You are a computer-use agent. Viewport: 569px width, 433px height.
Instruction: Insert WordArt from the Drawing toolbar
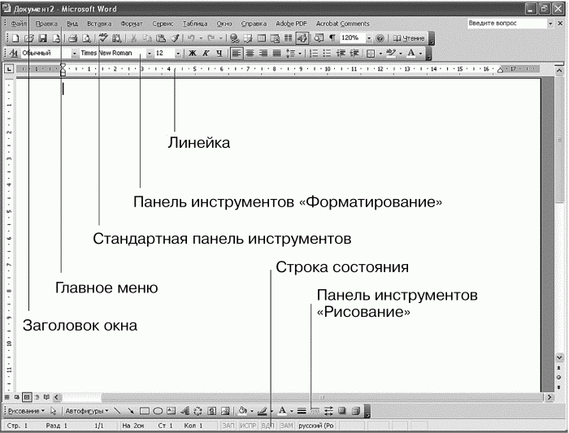click(x=185, y=411)
